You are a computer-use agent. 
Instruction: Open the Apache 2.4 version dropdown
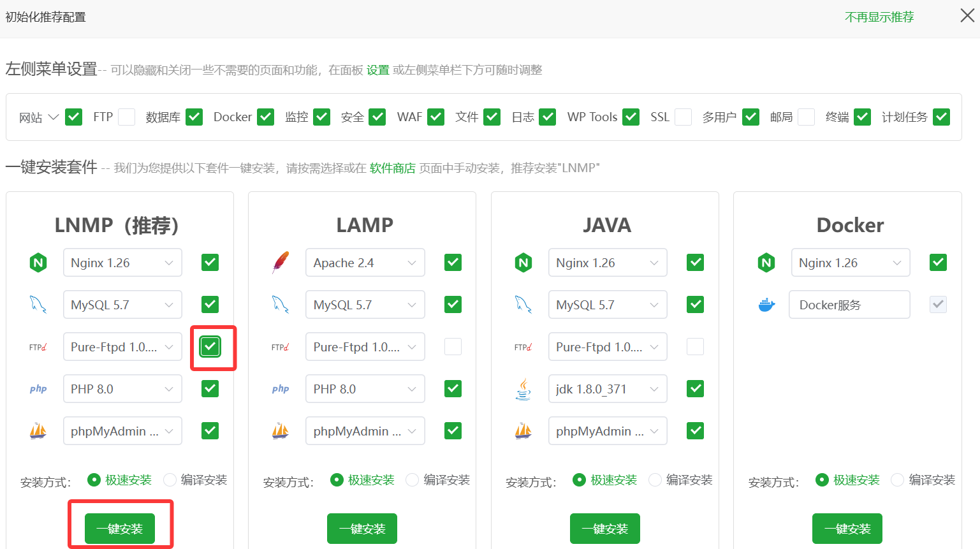365,263
